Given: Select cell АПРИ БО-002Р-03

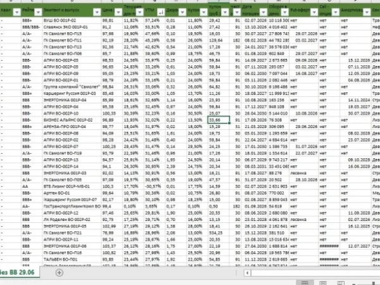Looking at the screenshot, I should (x=72, y=60).
